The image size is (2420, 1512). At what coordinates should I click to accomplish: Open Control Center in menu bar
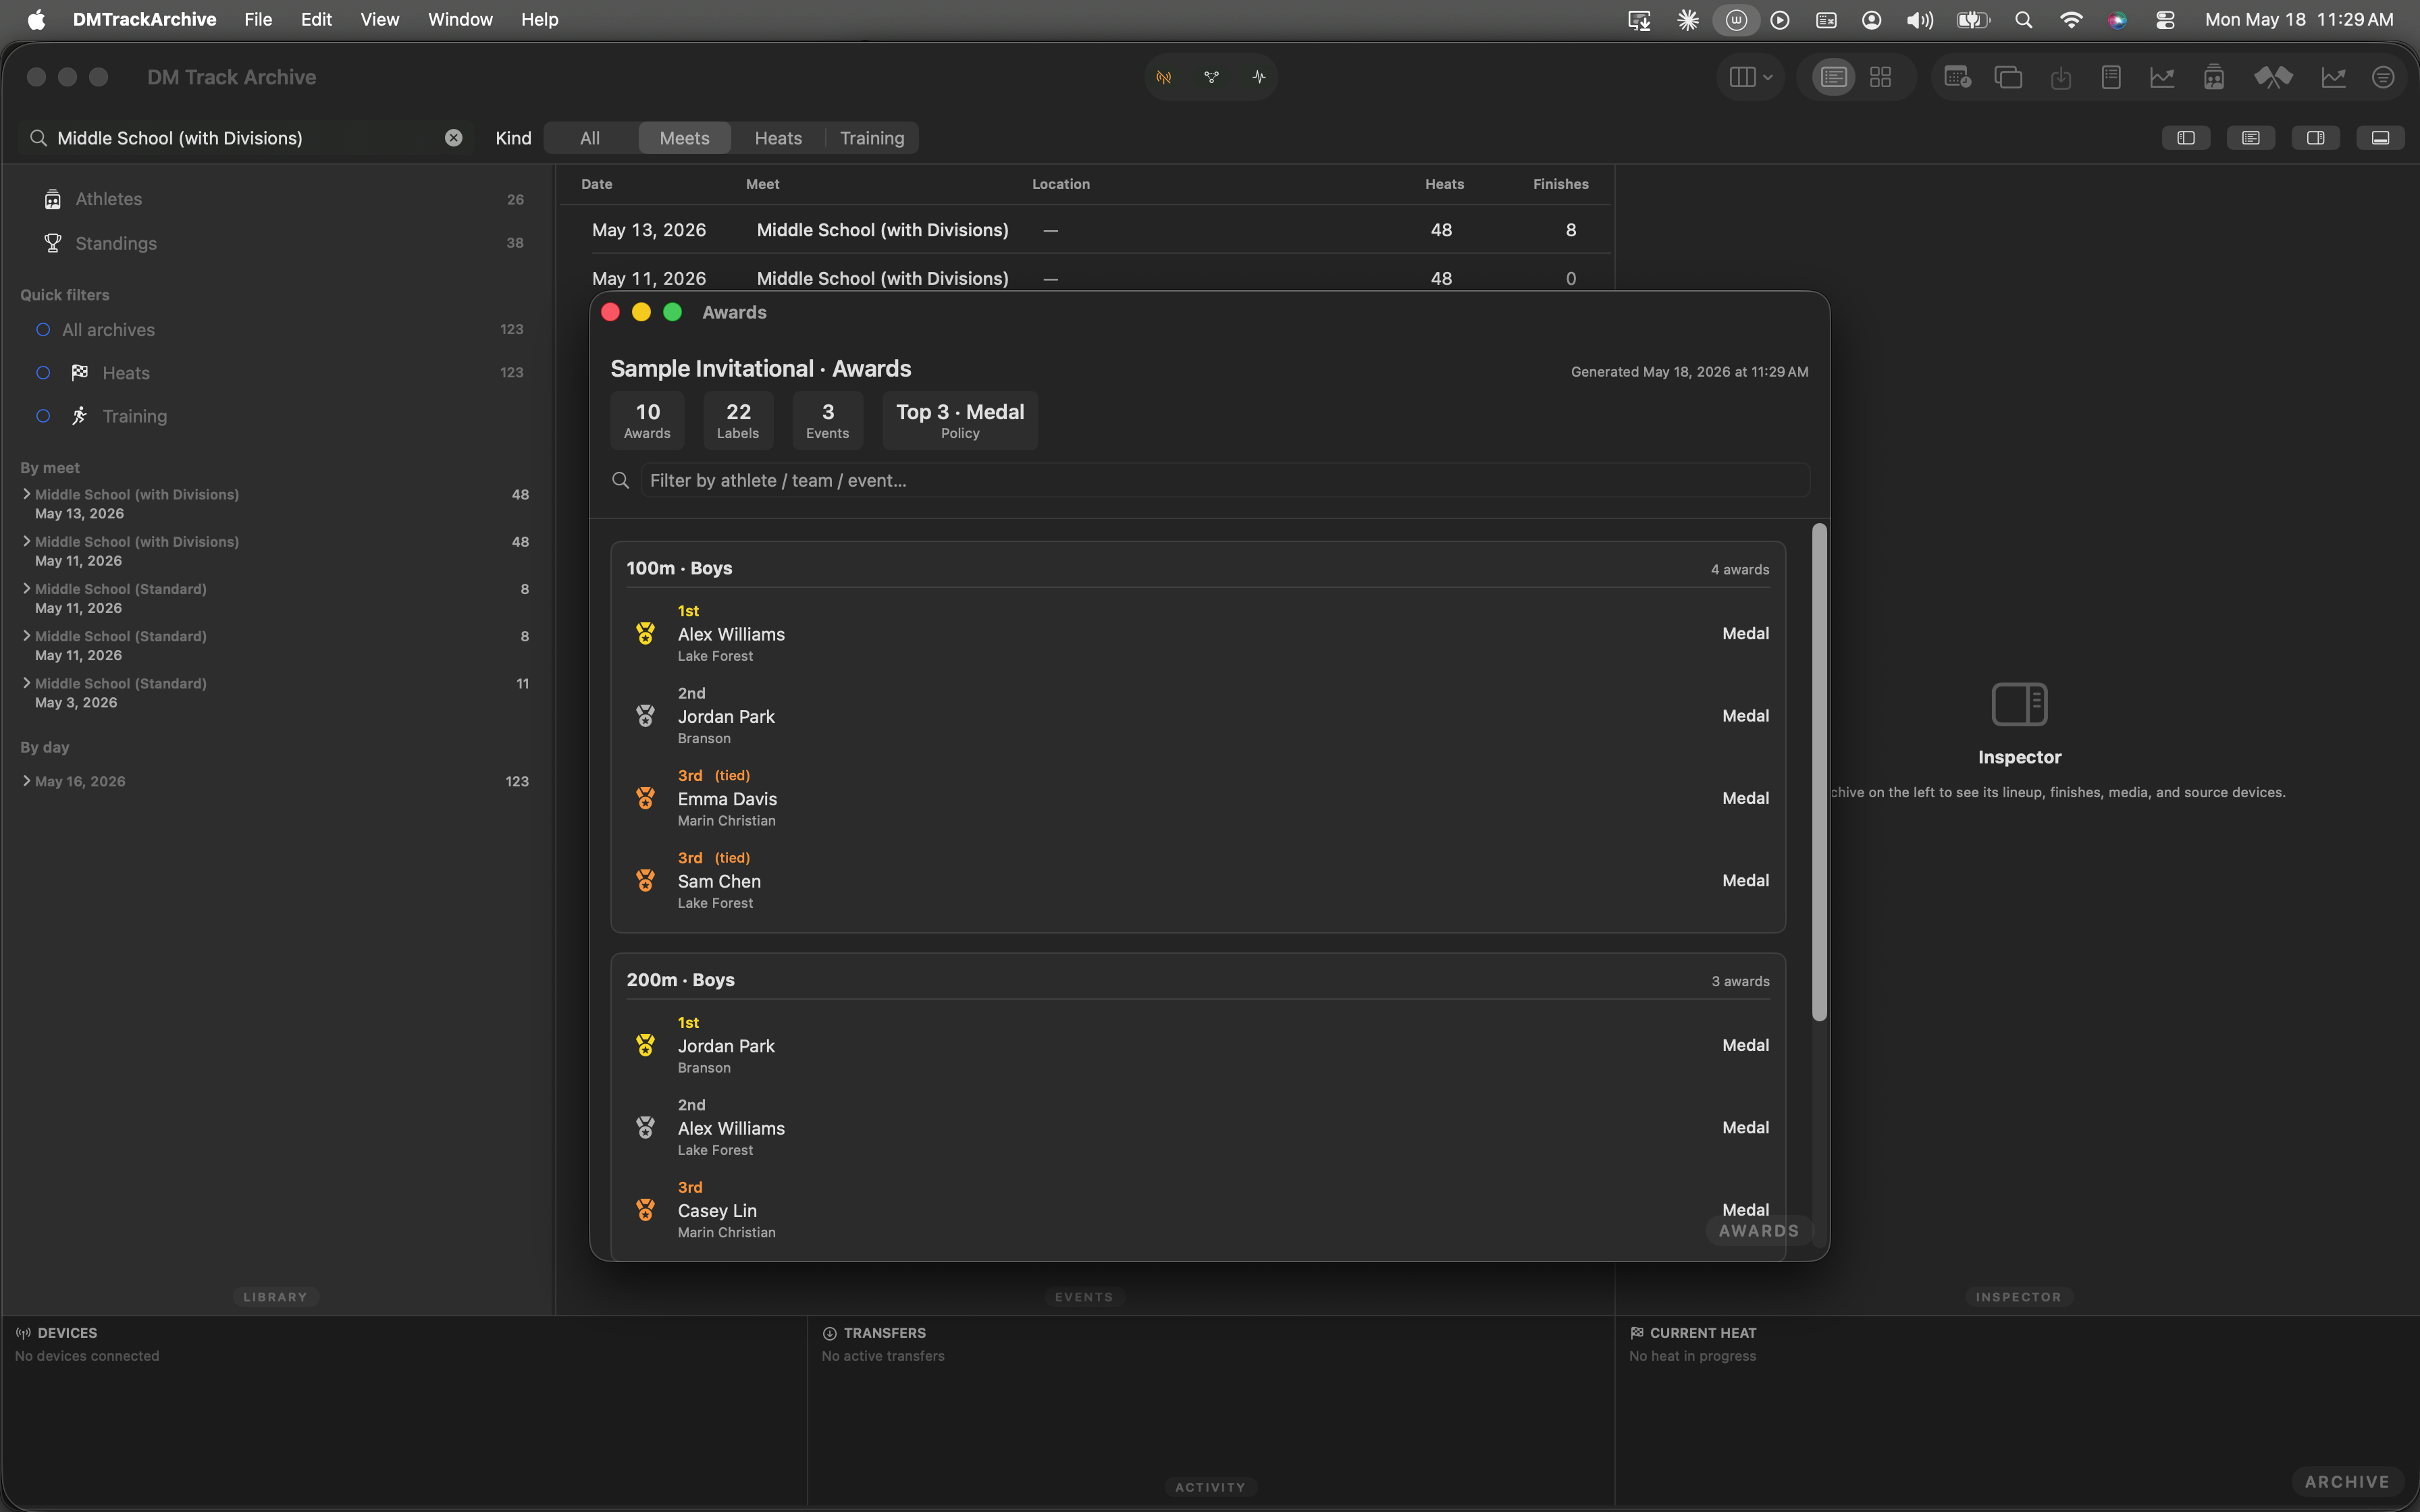pyautogui.click(x=2165, y=20)
